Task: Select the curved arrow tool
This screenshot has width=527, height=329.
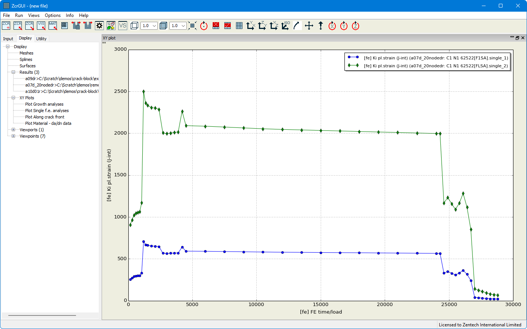Action: click(297, 26)
